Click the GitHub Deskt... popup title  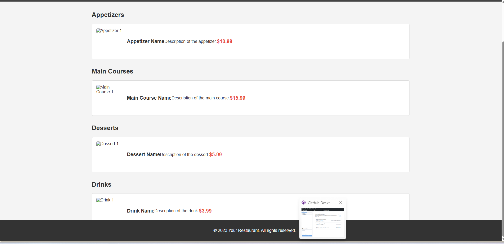click(x=320, y=203)
